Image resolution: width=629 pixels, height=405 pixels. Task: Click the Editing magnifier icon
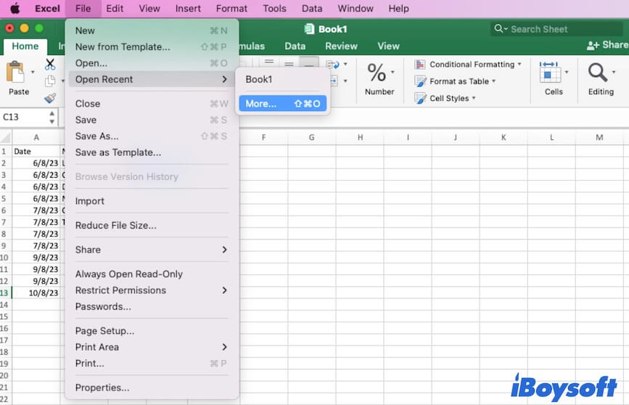point(598,73)
